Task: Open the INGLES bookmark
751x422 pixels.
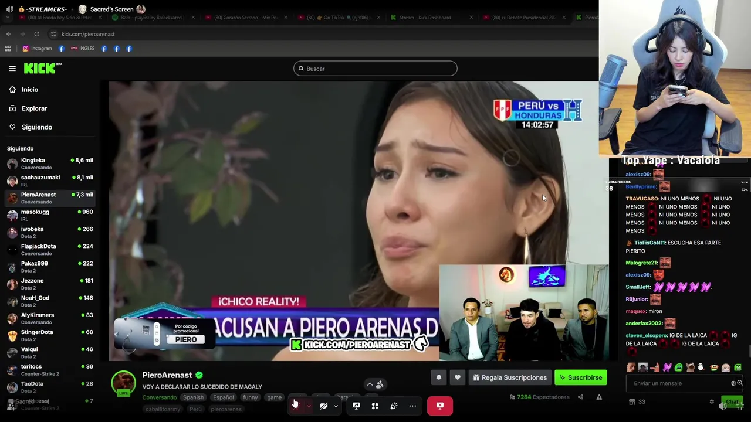Action: [83, 49]
